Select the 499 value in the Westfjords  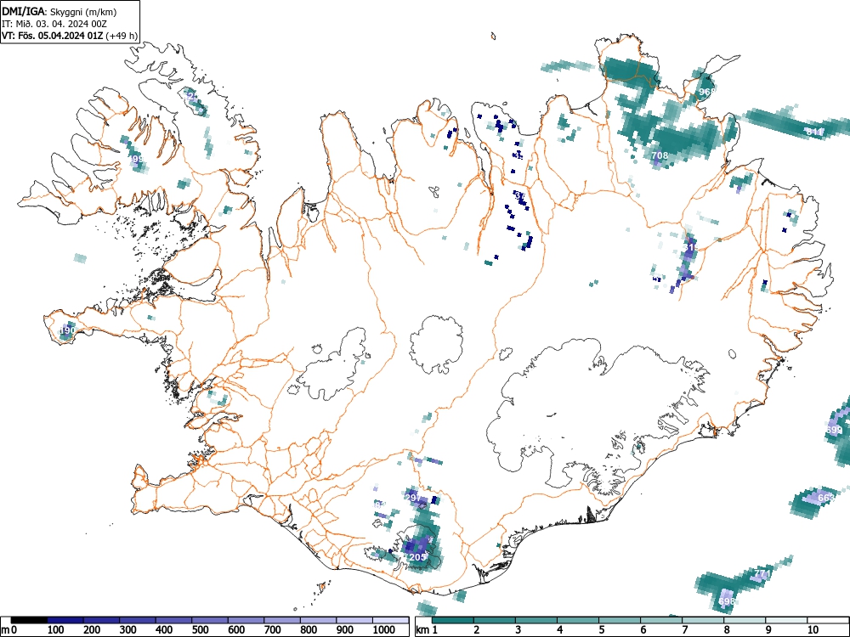[136, 160]
